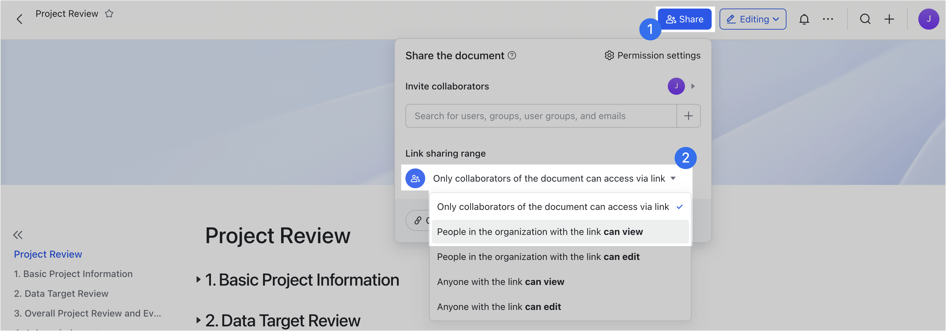The height and width of the screenshot is (331, 946).
Task: Collapse the 2. Data Target Review heading
Action: click(x=198, y=320)
